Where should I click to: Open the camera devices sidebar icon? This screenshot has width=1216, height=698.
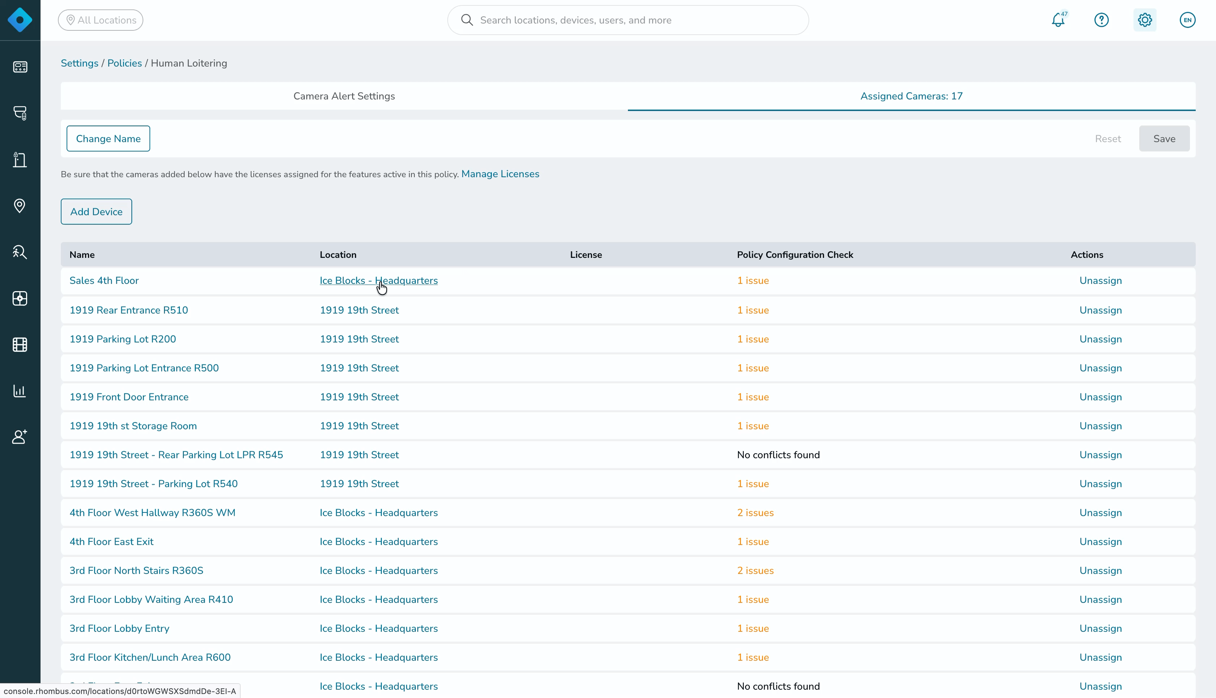[x=20, y=113]
